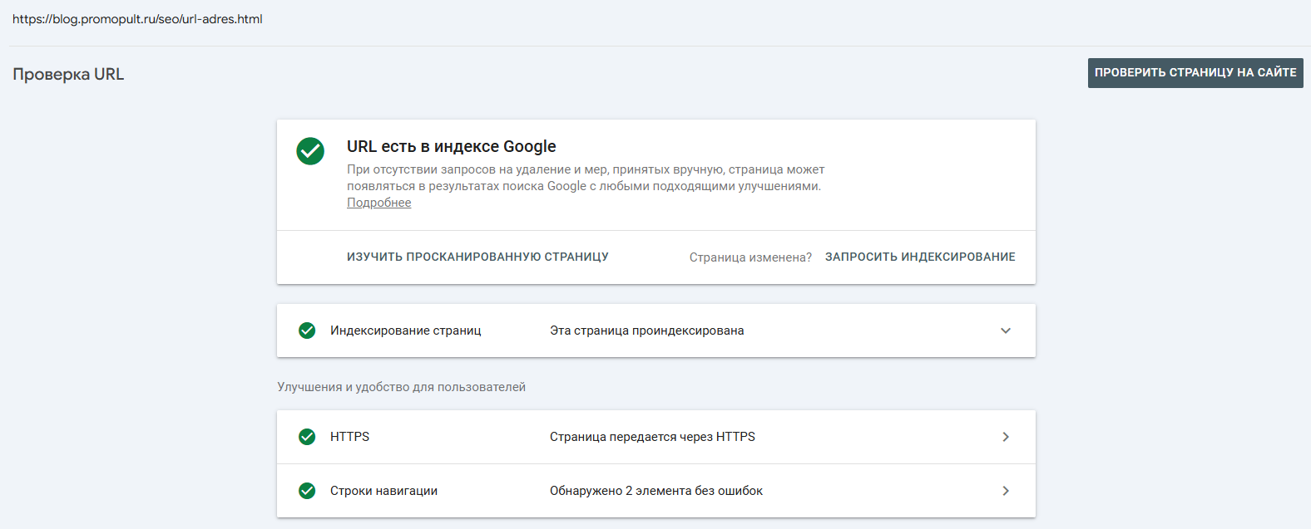Click the 'URL есть в индексе Google' heading
Viewport: 1311px width, 529px height.
pyautogui.click(x=451, y=147)
